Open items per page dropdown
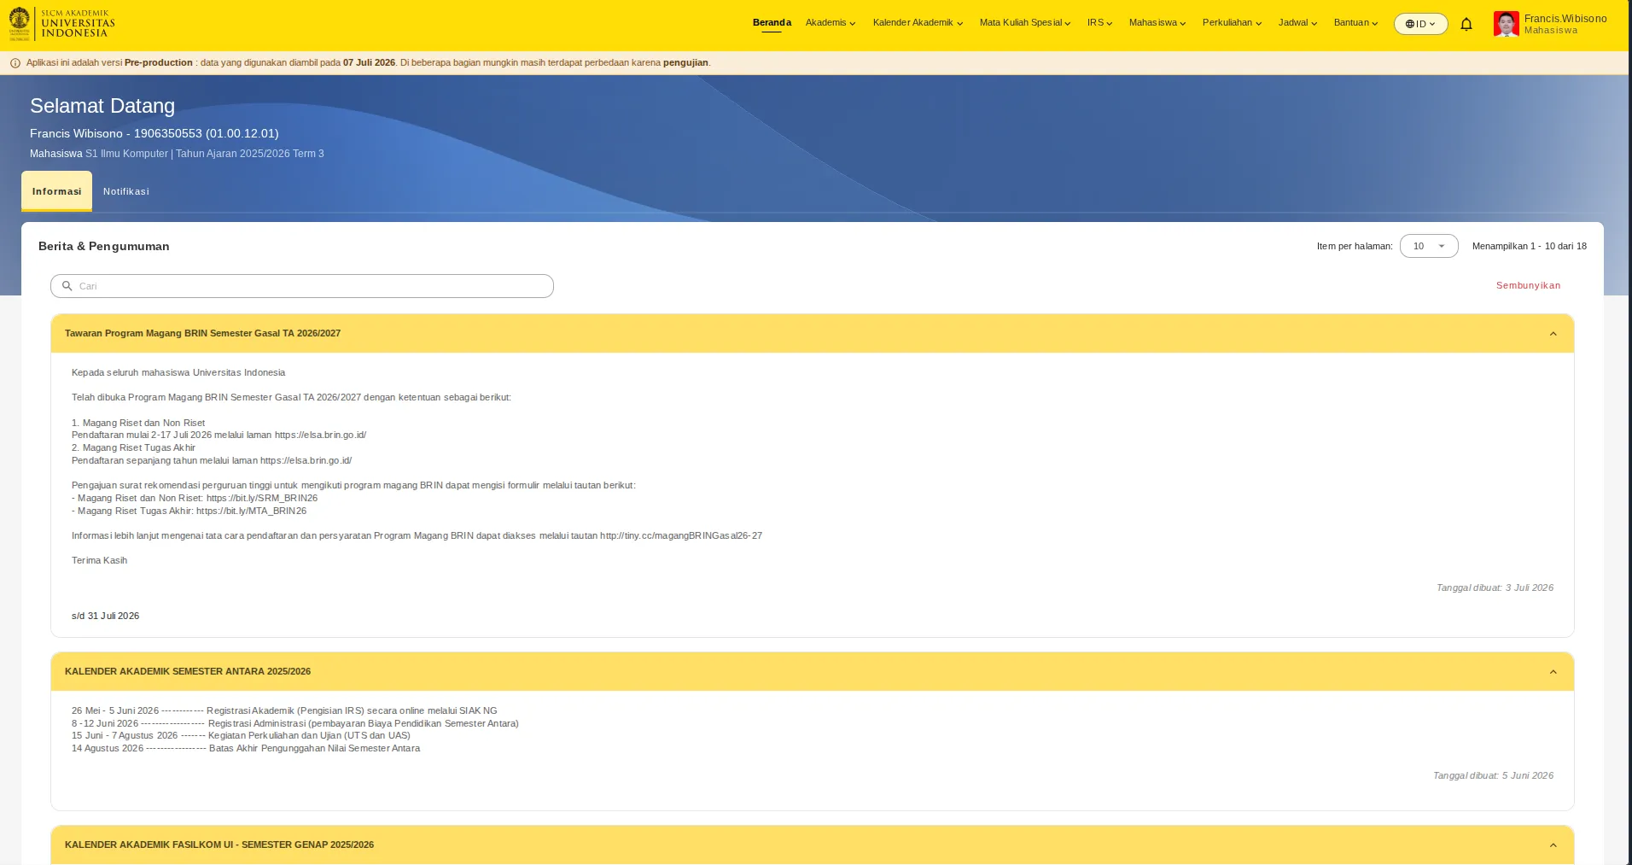1632x865 pixels. (x=1429, y=246)
